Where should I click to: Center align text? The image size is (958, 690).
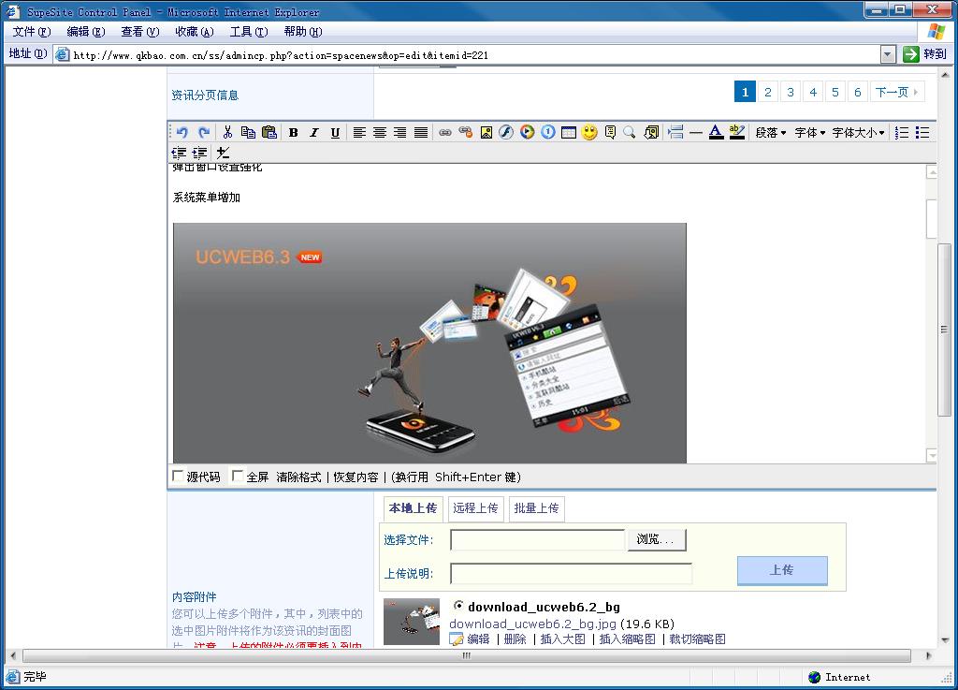[380, 132]
